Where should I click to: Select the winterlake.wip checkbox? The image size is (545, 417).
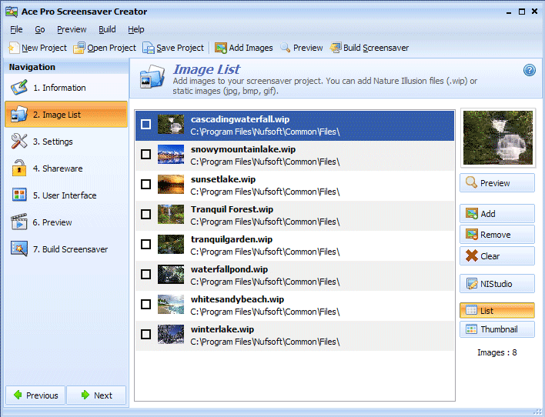click(146, 334)
